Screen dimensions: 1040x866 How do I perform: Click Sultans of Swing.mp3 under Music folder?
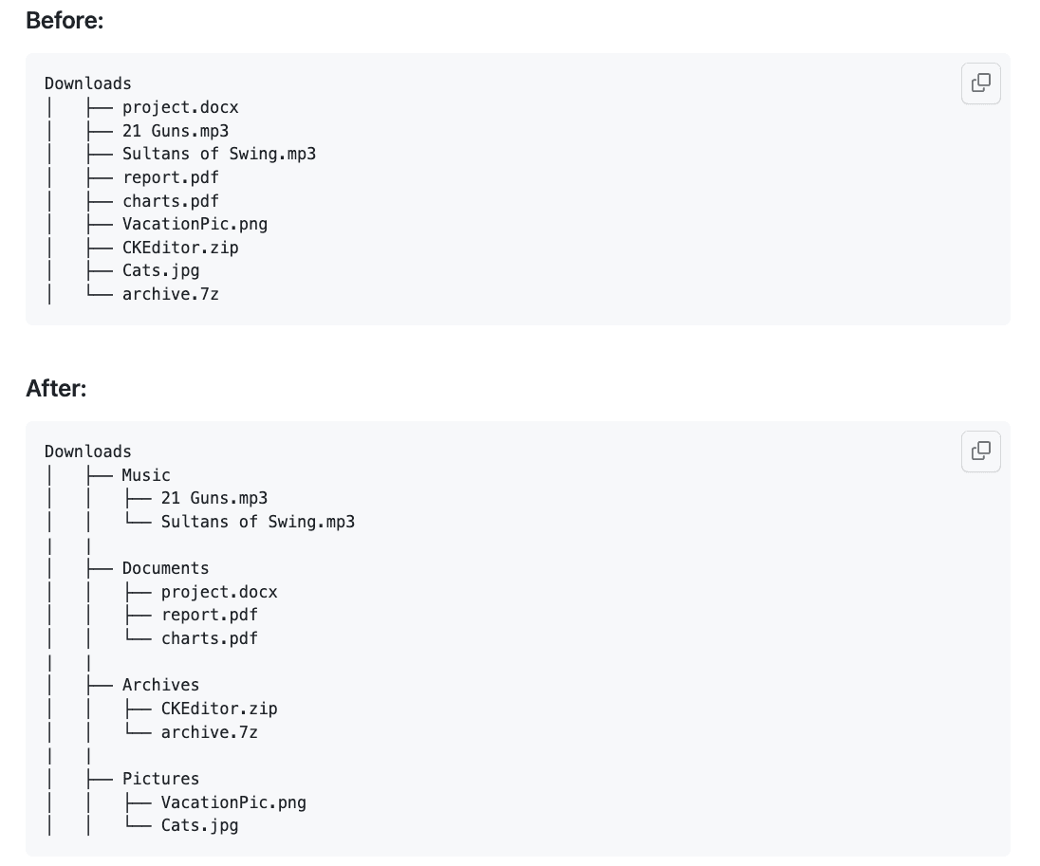(258, 522)
